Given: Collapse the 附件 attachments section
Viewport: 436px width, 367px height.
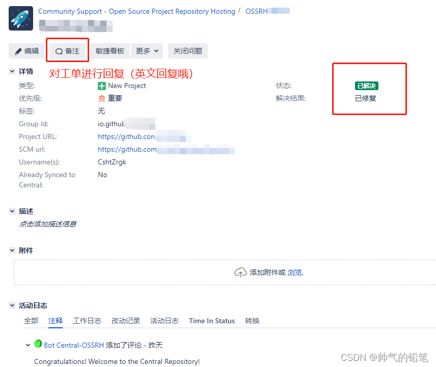Looking at the screenshot, I should point(12,250).
